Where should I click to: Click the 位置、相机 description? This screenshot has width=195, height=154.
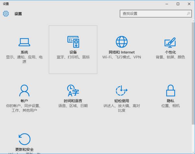tap(171, 106)
